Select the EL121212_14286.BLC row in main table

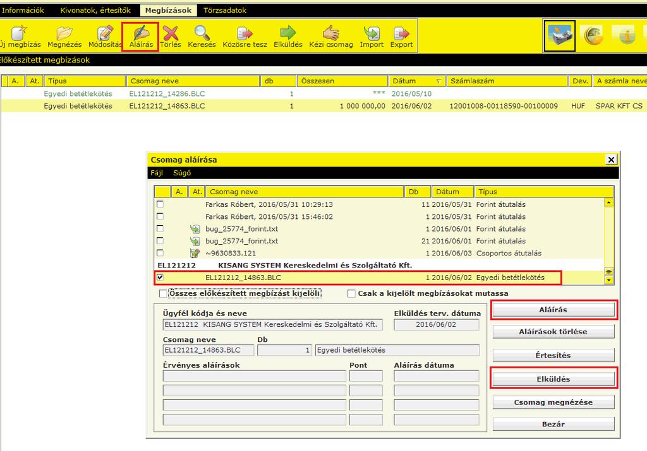[x=323, y=93]
